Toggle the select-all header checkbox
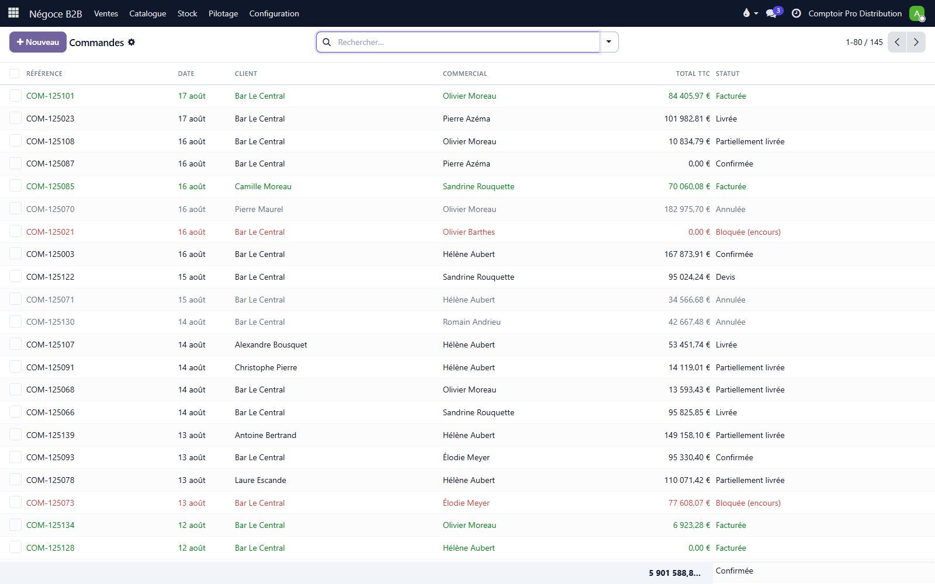 coord(15,74)
